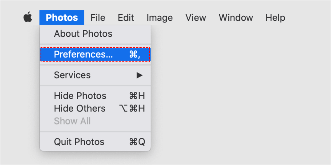
Task: Click the ⌘, shortcut beside Preferences
Action: pyautogui.click(x=135, y=55)
